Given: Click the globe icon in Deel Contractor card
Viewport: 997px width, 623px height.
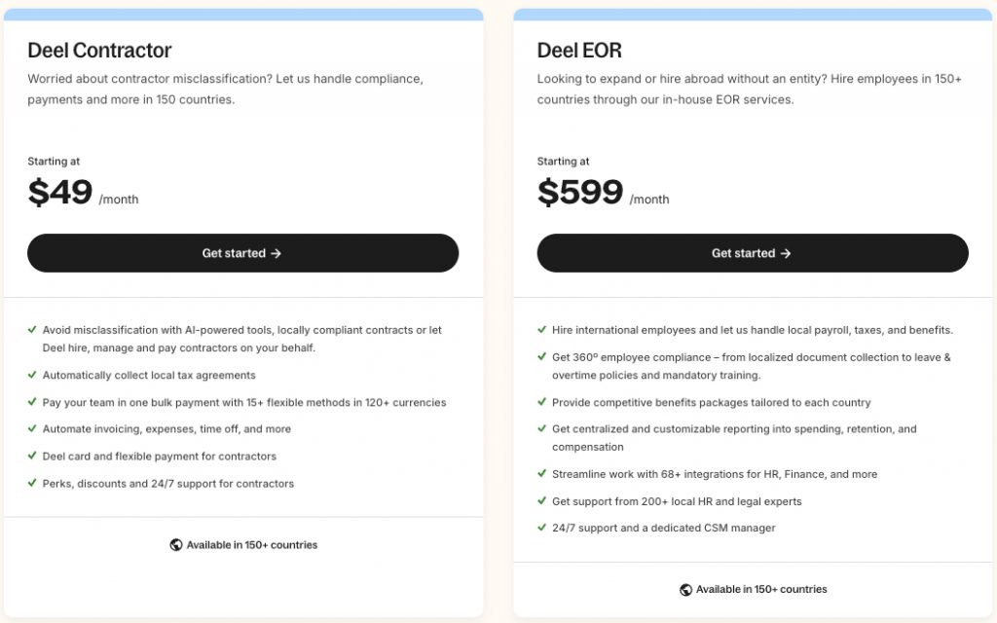Looking at the screenshot, I should click(176, 545).
